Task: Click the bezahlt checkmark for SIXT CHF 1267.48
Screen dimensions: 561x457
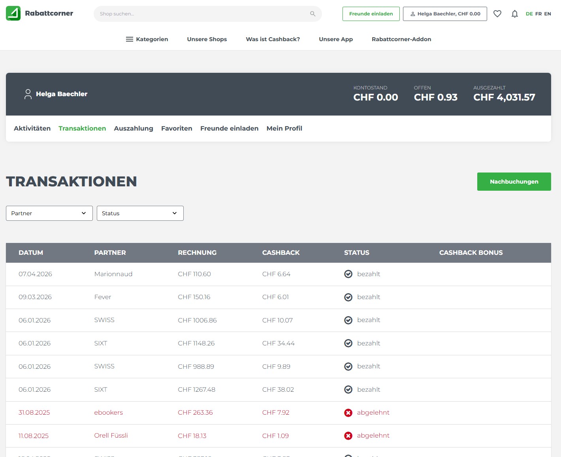Action: [x=348, y=390]
